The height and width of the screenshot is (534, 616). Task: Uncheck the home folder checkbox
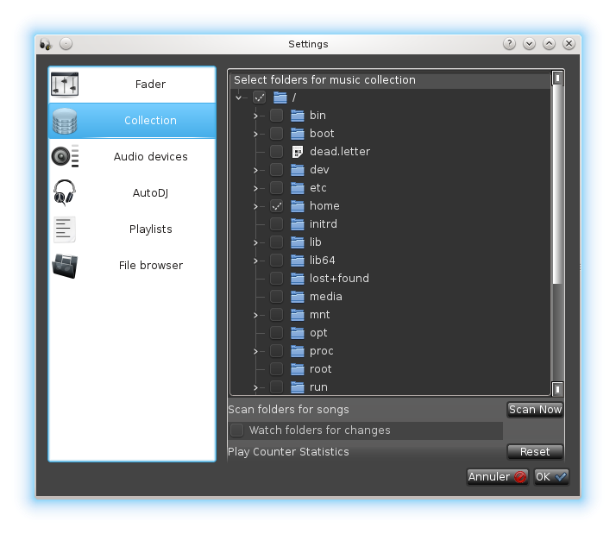pos(277,206)
